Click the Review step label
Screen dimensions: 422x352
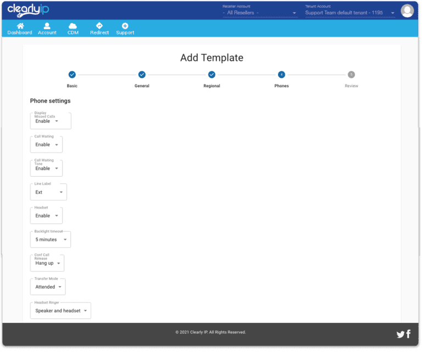351,86
